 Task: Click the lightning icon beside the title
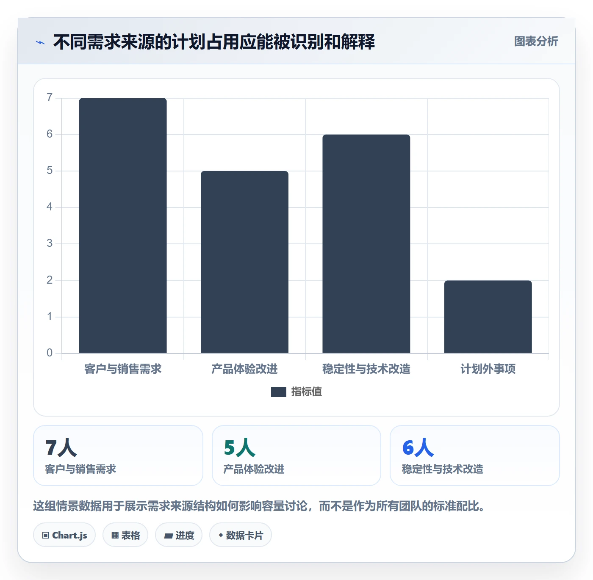(x=40, y=42)
